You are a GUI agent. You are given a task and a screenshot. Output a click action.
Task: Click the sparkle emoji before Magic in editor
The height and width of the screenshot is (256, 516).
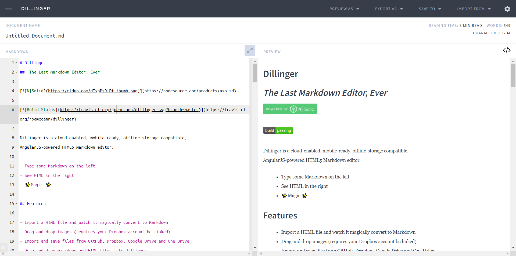click(x=27, y=185)
